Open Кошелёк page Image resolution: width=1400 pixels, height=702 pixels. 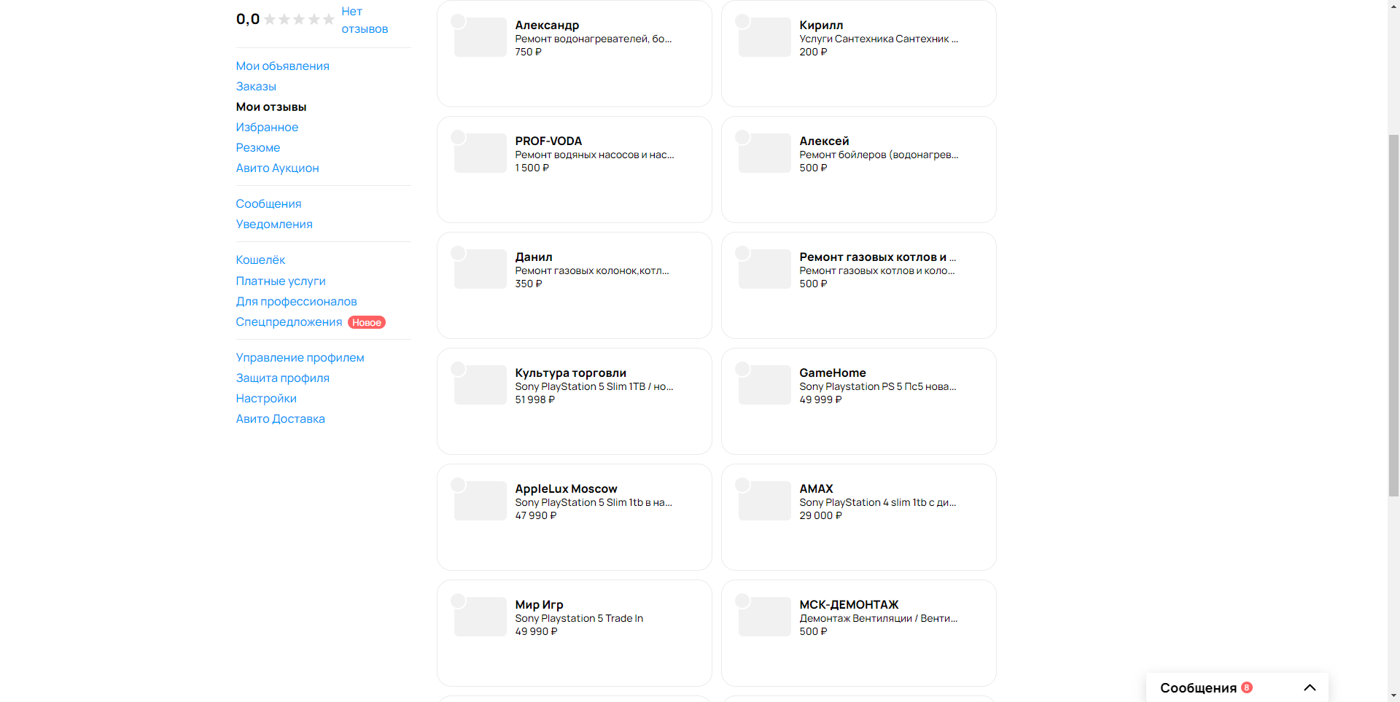[x=260, y=260]
